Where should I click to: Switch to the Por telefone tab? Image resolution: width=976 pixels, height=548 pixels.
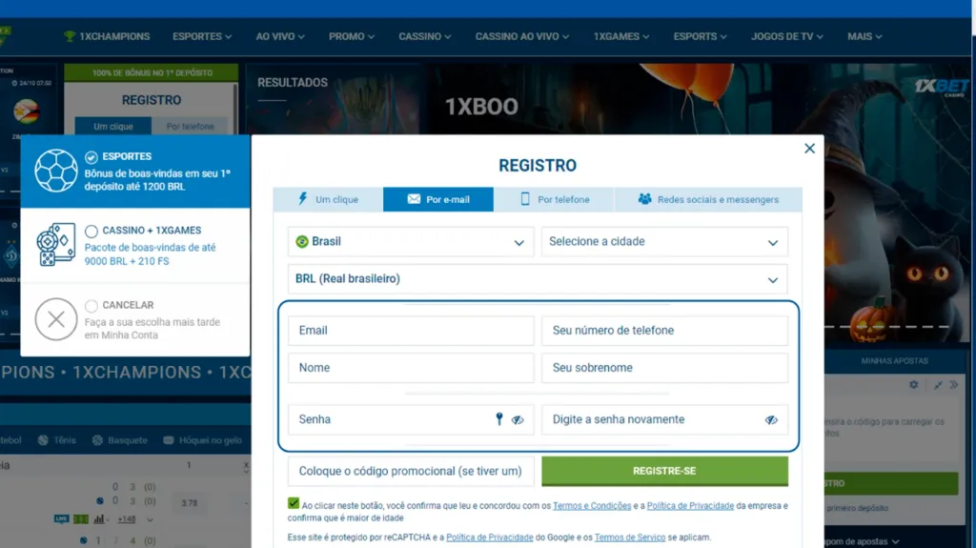pyautogui.click(x=554, y=199)
